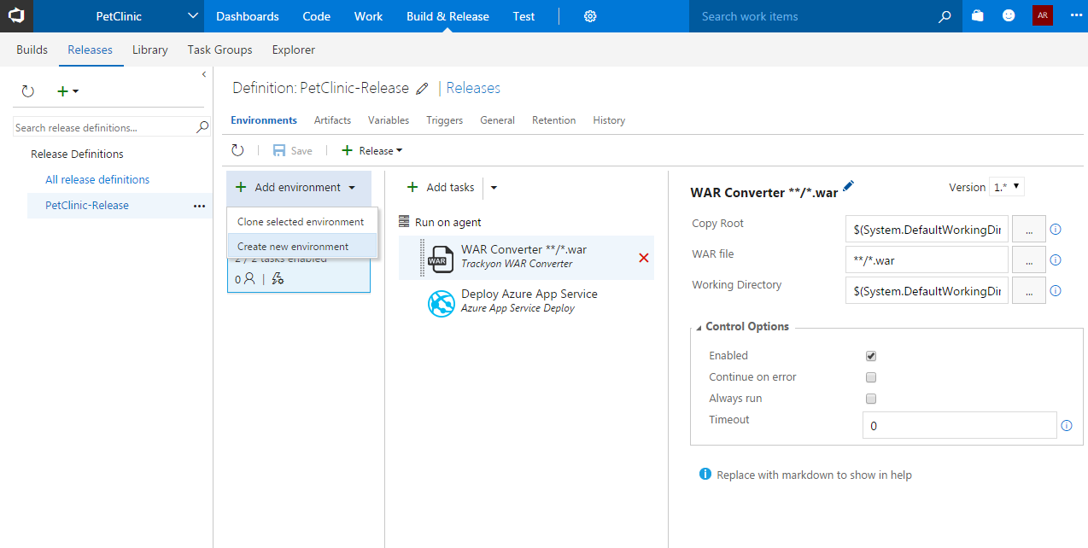Viewport: 1088px width, 548px height.
Task: Focus the Search work items field
Action: pyautogui.click(x=816, y=16)
